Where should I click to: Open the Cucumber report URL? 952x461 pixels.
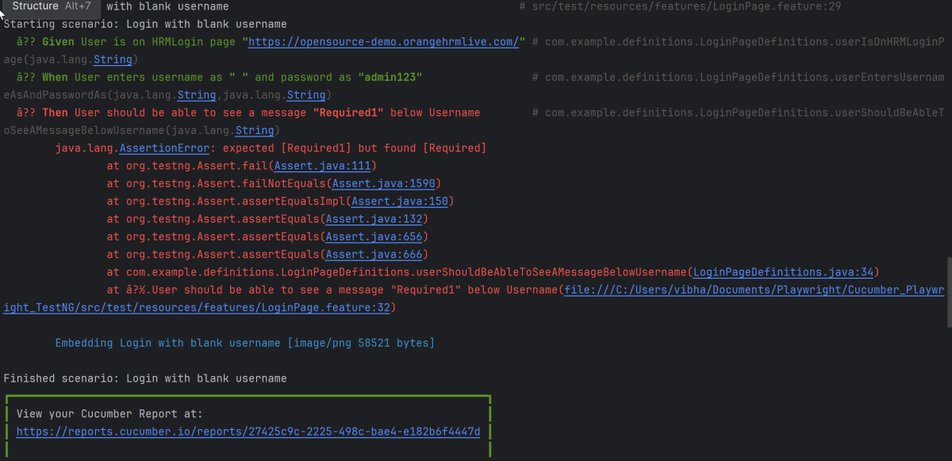click(x=248, y=432)
